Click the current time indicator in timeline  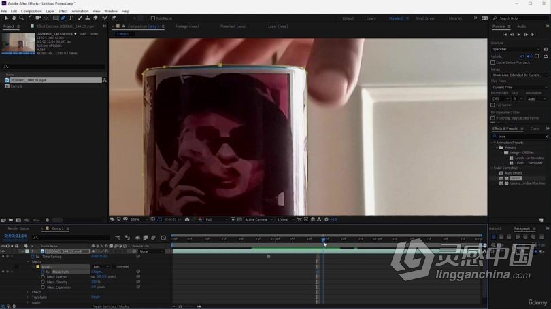tap(323, 239)
